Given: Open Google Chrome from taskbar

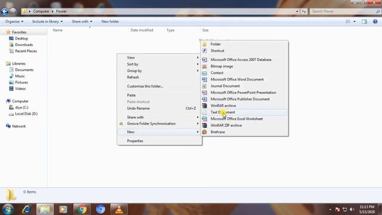Looking at the screenshot, I should pos(82,209).
